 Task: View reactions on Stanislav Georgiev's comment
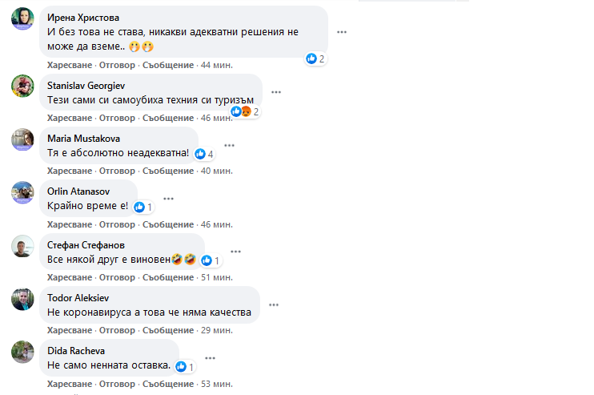(245, 111)
